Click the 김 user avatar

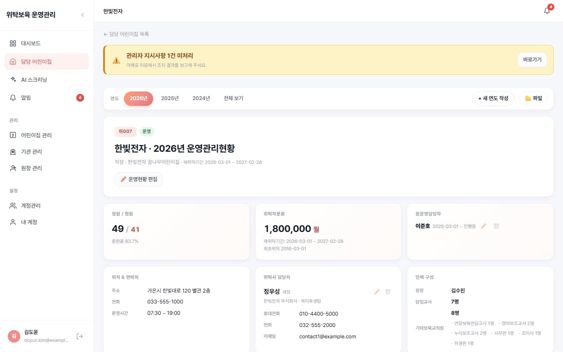pos(14,336)
